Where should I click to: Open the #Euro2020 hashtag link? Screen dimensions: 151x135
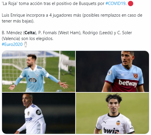coord(12,44)
